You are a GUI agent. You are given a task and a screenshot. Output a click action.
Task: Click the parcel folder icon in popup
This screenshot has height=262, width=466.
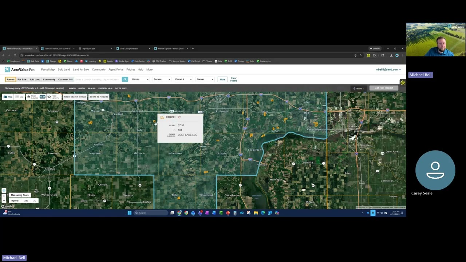click(x=162, y=117)
